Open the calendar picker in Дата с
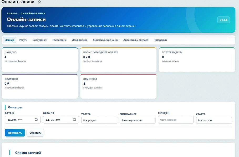 coord(36,120)
